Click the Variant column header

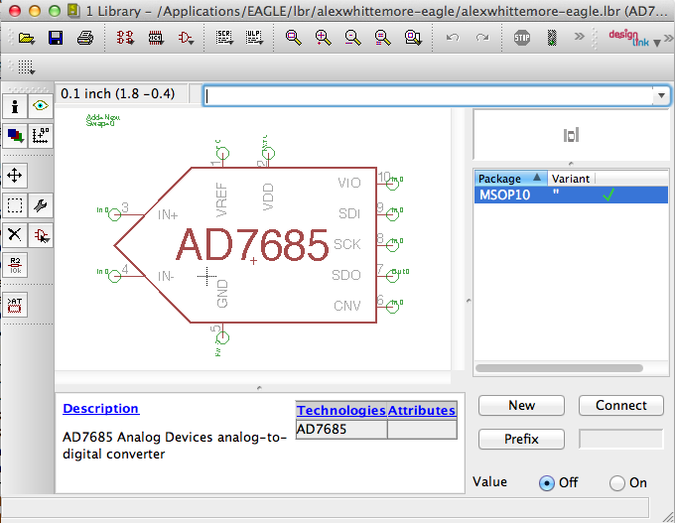571,179
